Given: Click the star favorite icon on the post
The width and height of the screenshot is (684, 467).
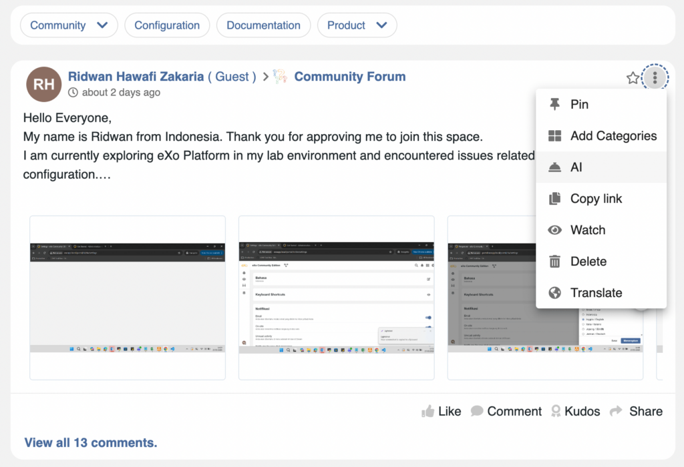Looking at the screenshot, I should click(x=633, y=78).
